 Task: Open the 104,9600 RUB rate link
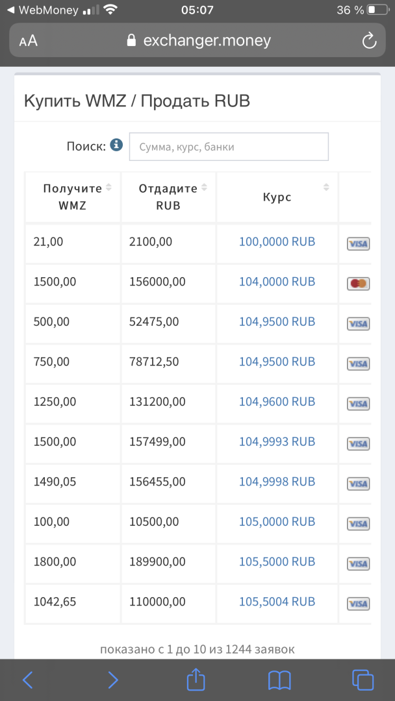point(277,402)
